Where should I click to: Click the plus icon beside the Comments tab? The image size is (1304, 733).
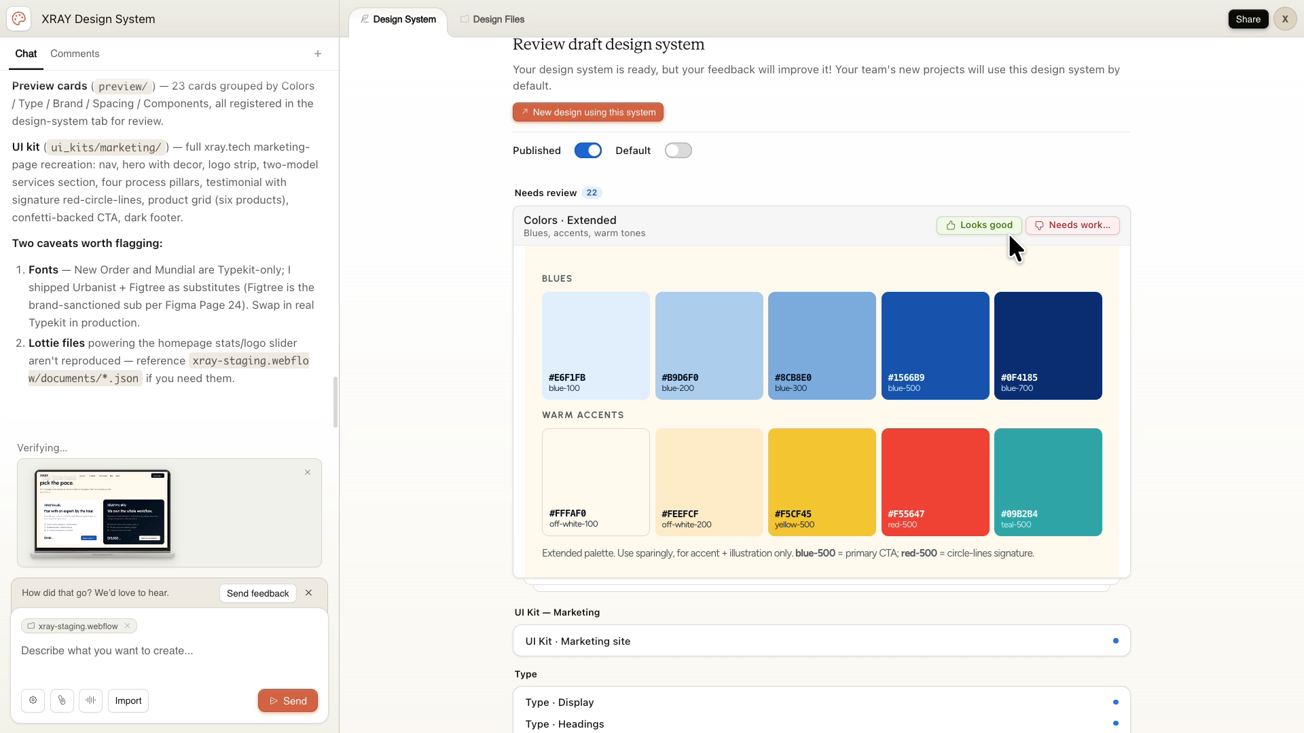pyautogui.click(x=317, y=54)
